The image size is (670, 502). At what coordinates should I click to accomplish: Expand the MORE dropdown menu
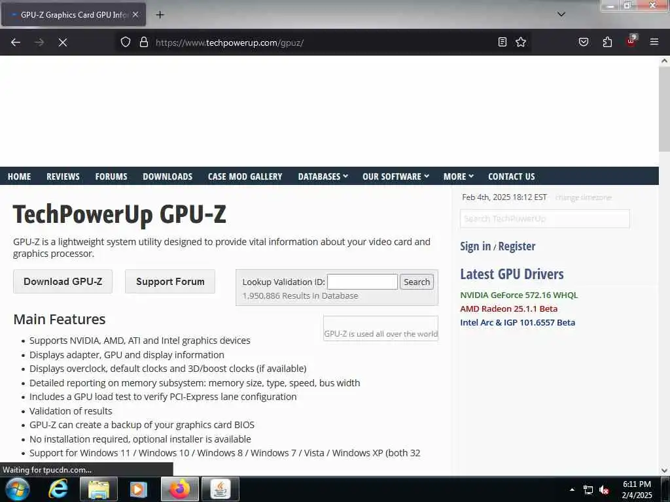[x=459, y=176]
